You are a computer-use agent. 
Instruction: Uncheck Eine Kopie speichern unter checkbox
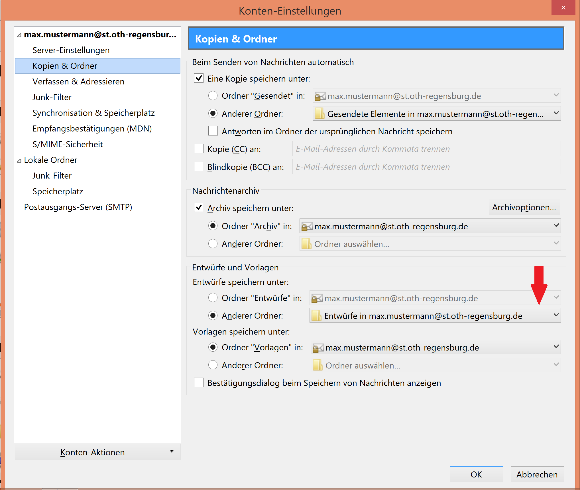199,78
